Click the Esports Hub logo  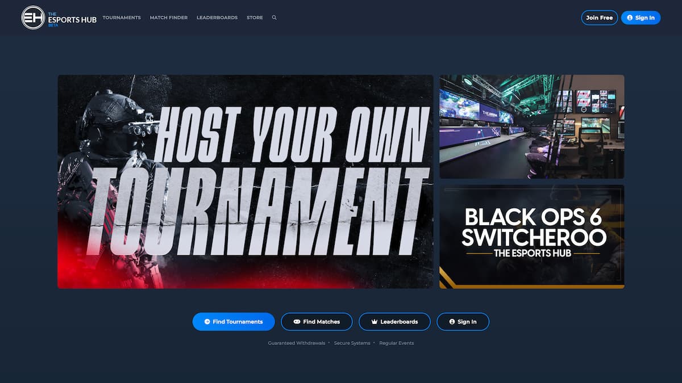point(59,18)
